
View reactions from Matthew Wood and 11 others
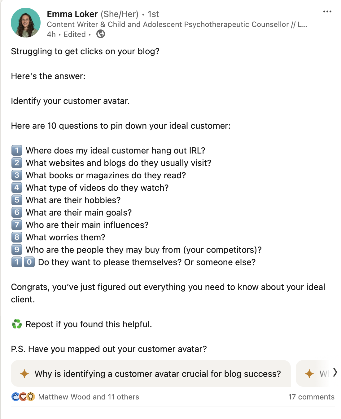coord(89,397)
